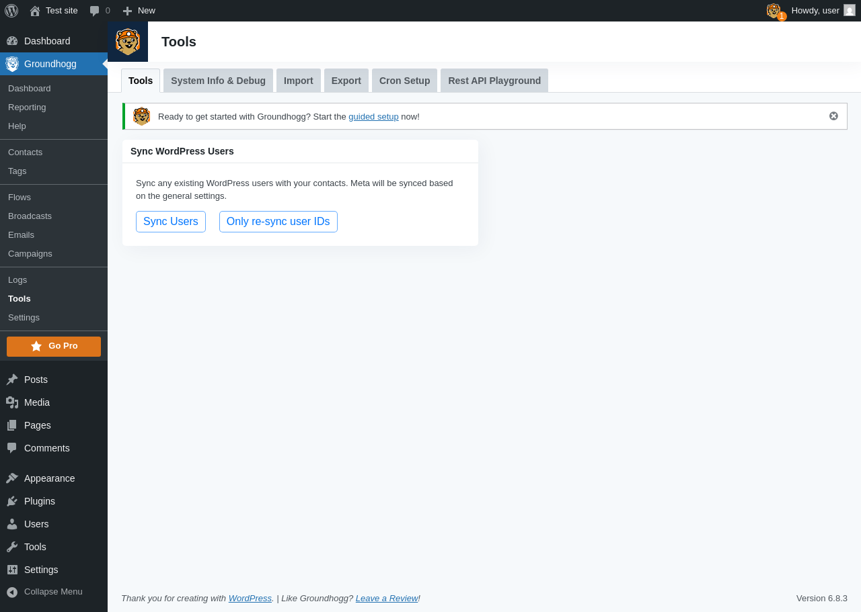Open the Export tab

[x=346, y=81]
